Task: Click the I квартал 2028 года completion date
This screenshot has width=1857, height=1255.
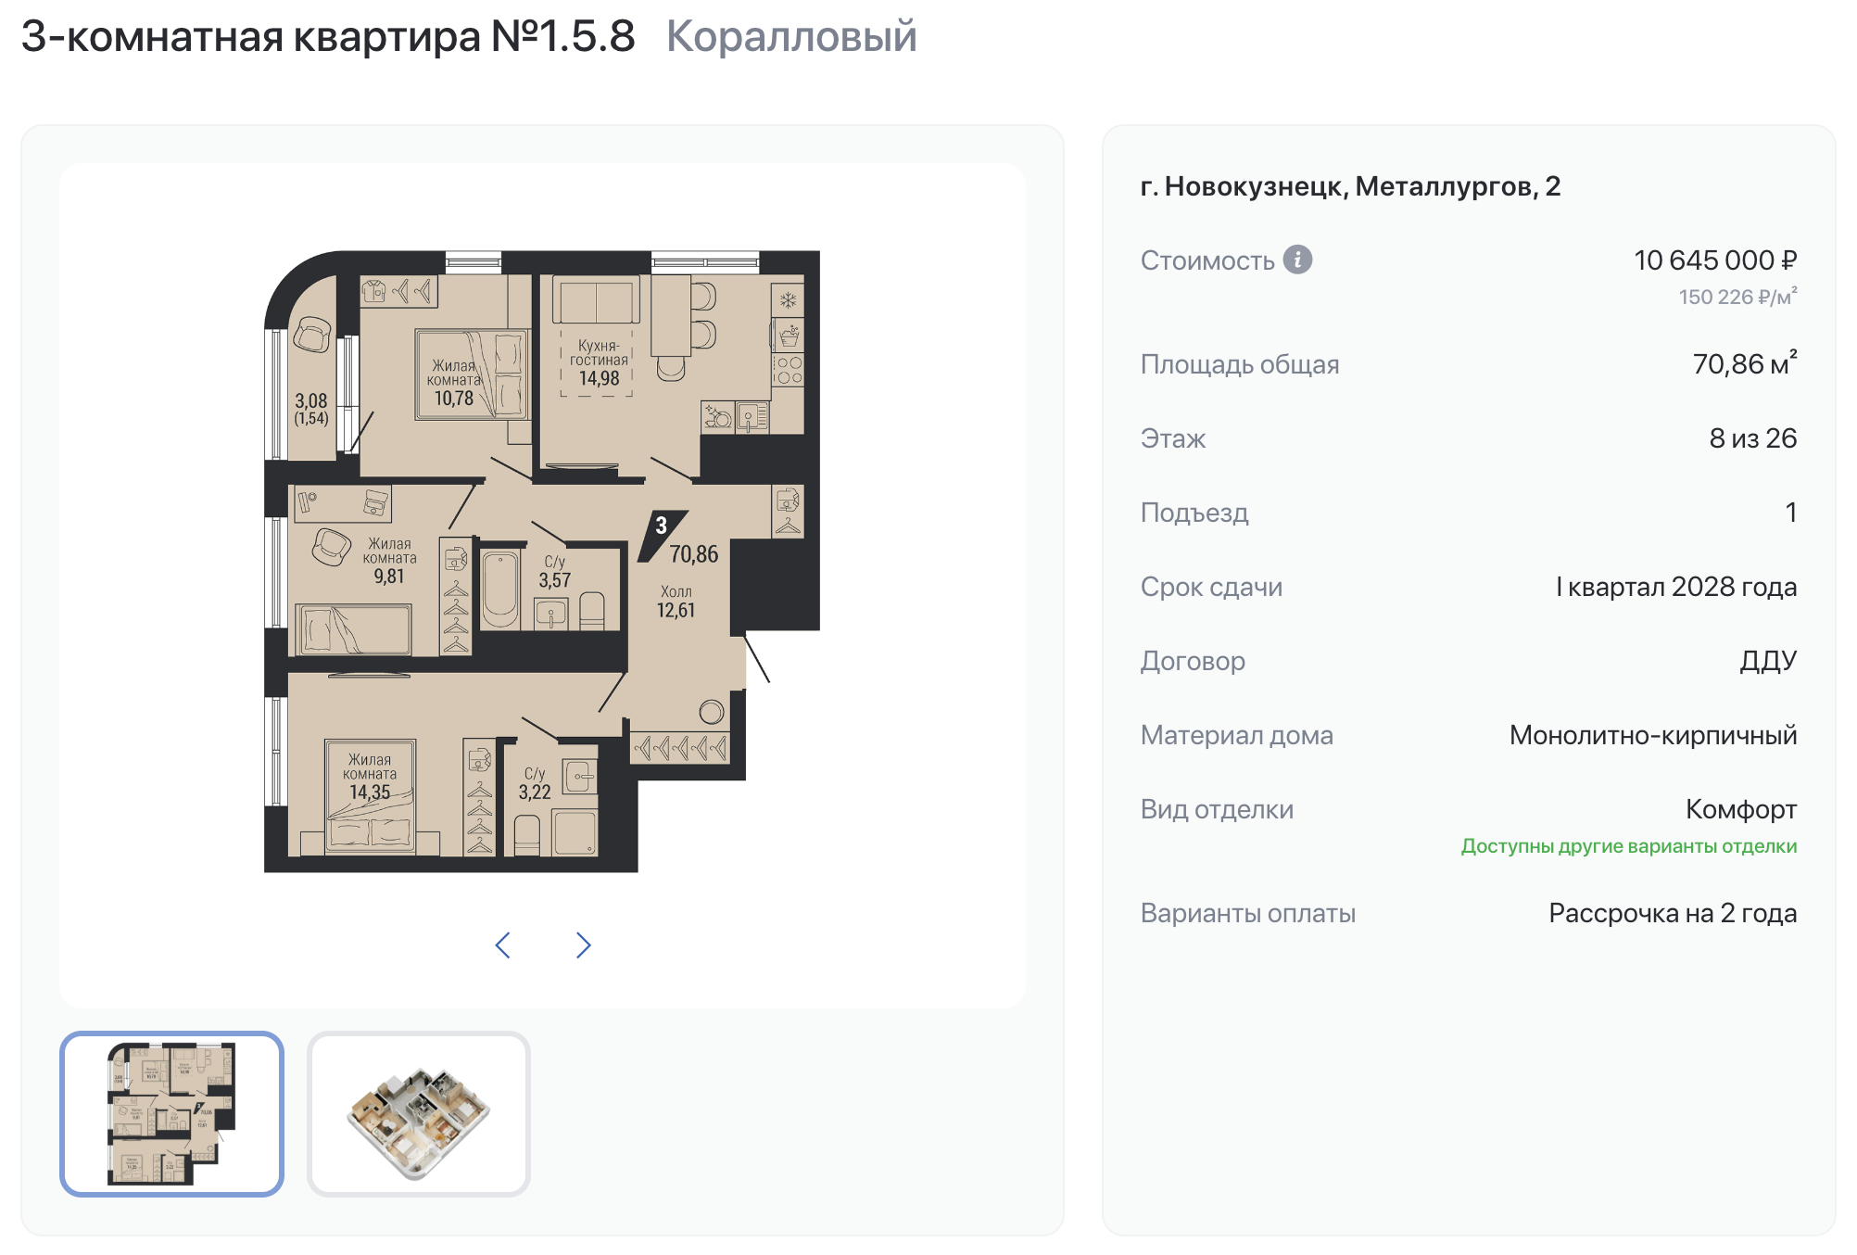Action: pyautogui.click(x=1676, y=587)
